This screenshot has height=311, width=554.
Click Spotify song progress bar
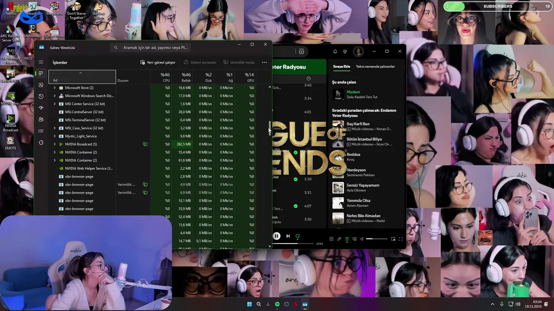pyautogui.click(x=293, y=244)
